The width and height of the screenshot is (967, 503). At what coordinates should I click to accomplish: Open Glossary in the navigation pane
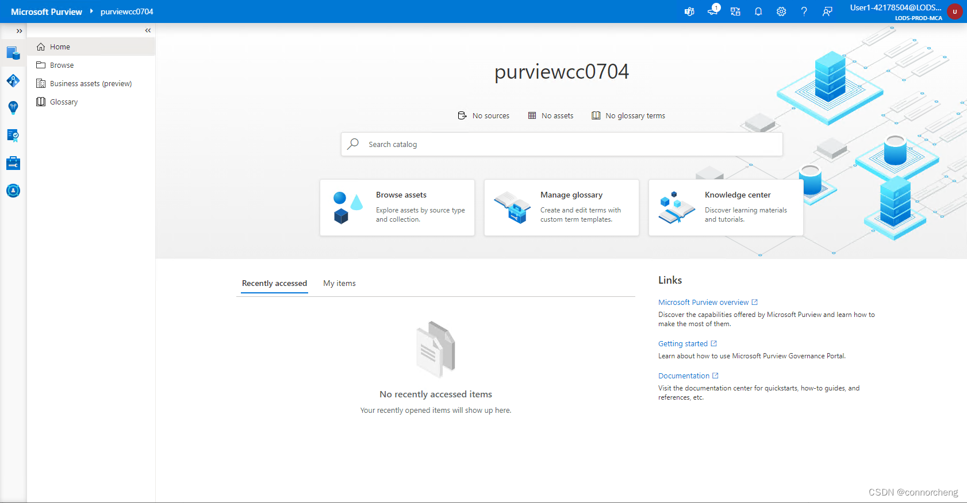tap(91, 102)
